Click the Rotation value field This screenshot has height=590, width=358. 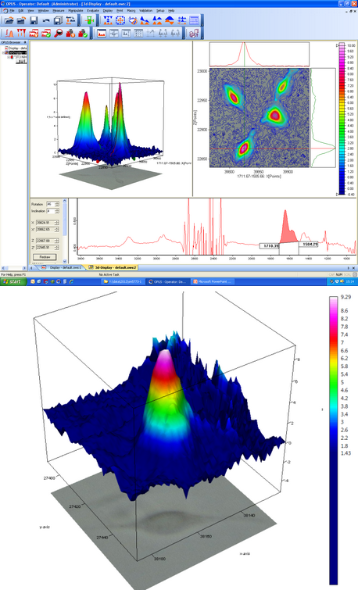pos(51,204)
